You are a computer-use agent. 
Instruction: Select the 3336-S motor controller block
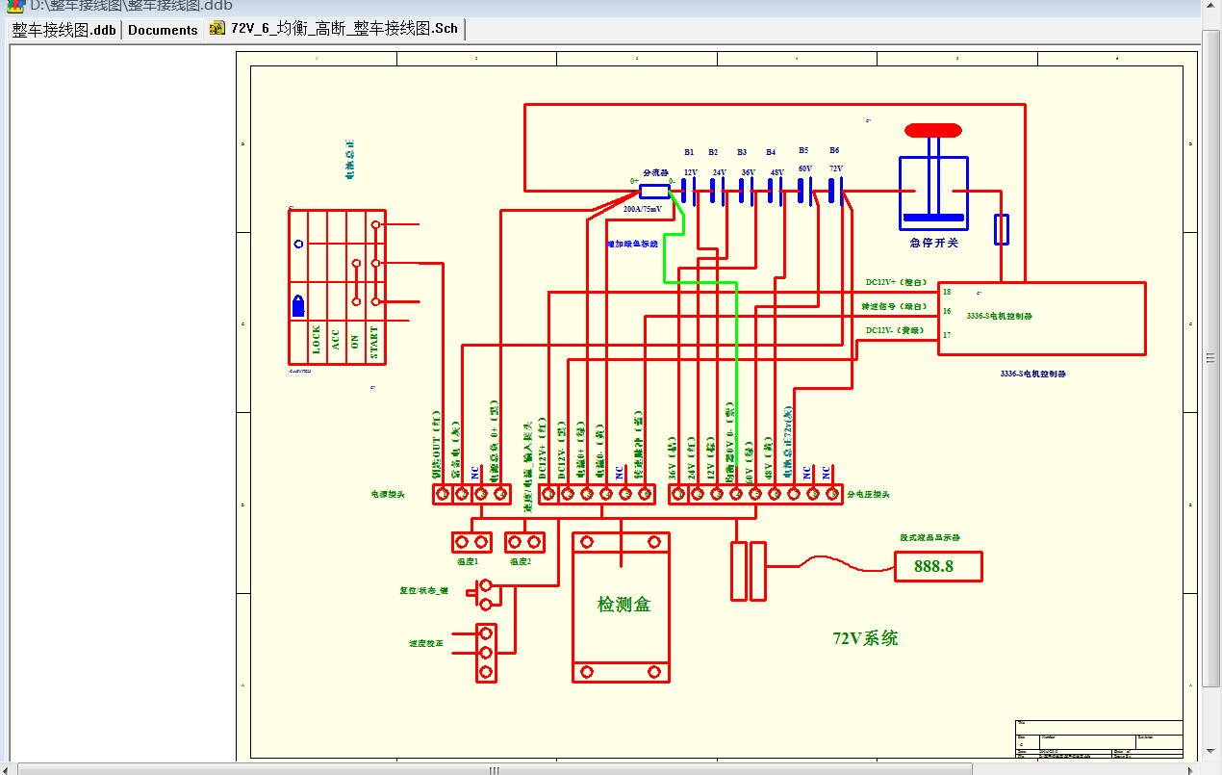click(1041, 318)
